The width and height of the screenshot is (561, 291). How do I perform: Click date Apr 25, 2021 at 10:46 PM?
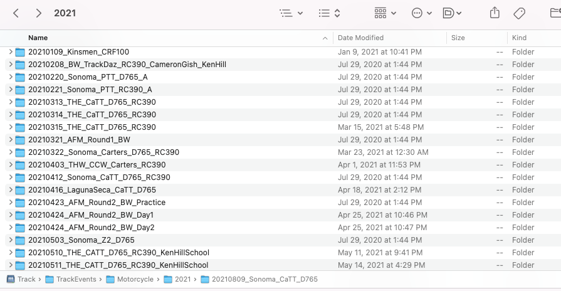pos(382,214)
